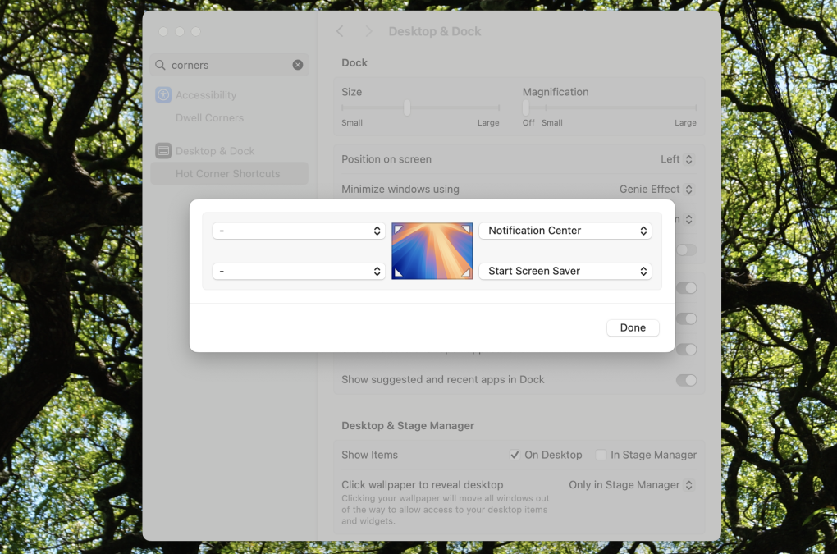Toggle Show Items On Desktop checkbox
The image size is (837, 554).
[515, 455]
